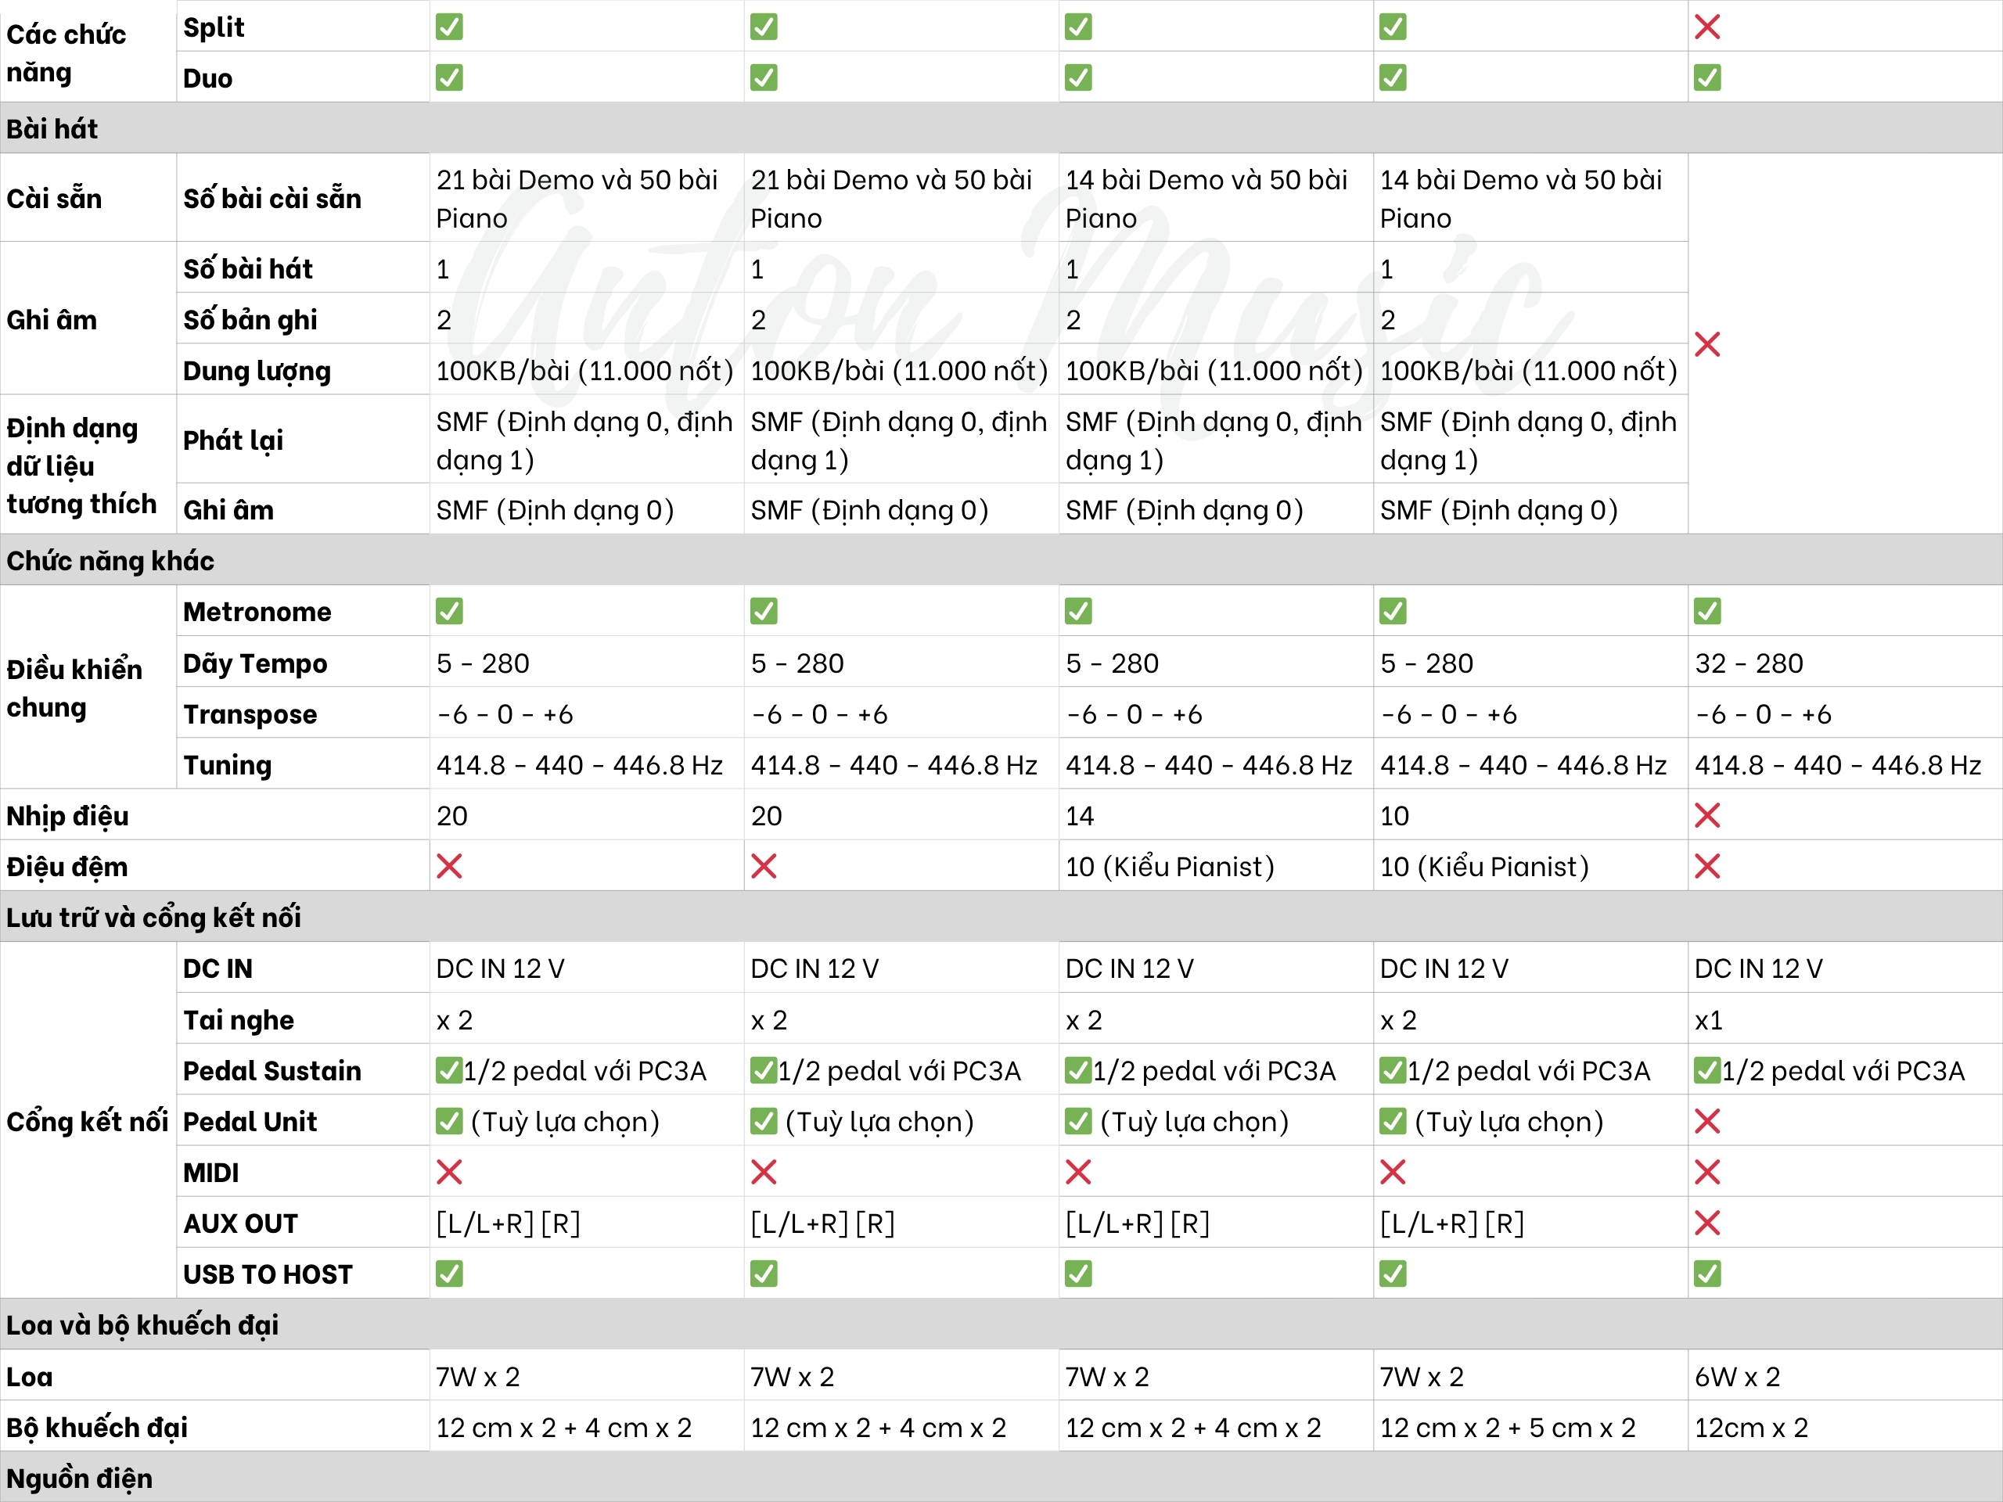
Task: Click the red X in the Split row
Action: (1707, 27)
